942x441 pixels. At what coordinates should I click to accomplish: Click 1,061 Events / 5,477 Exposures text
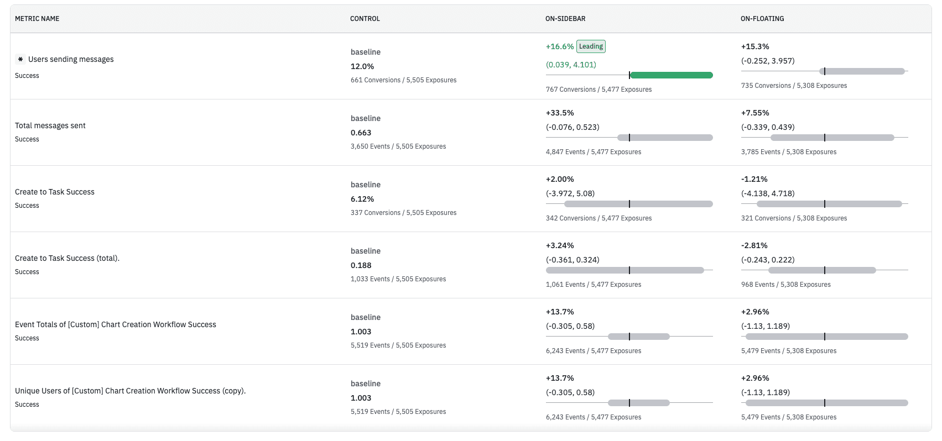point(594,285)
